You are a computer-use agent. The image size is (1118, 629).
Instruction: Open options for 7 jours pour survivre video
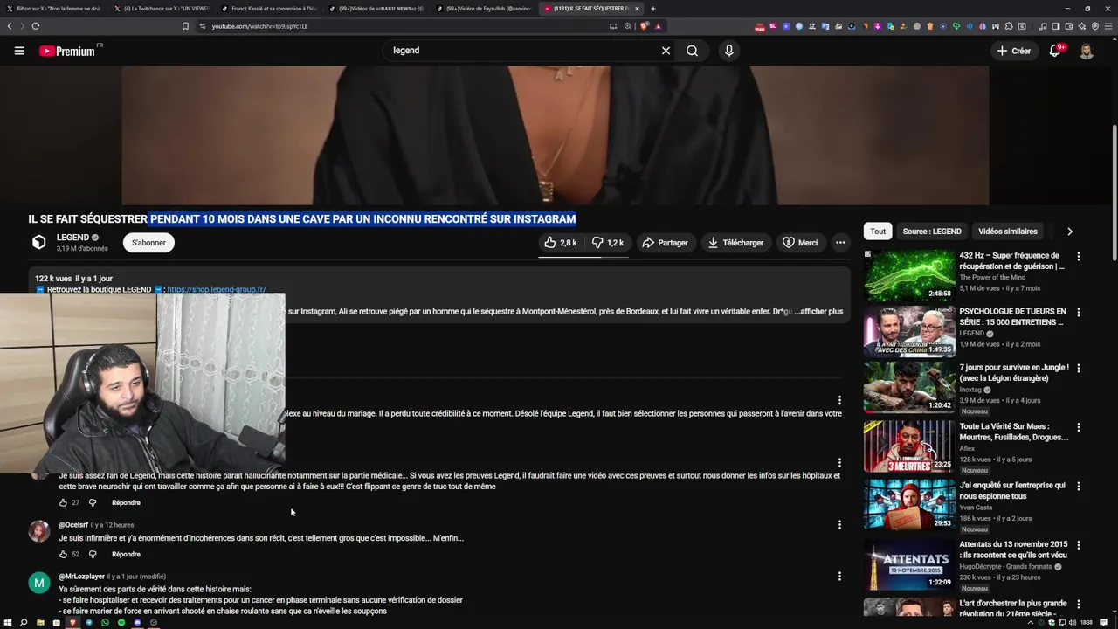tap(1078, 369)
